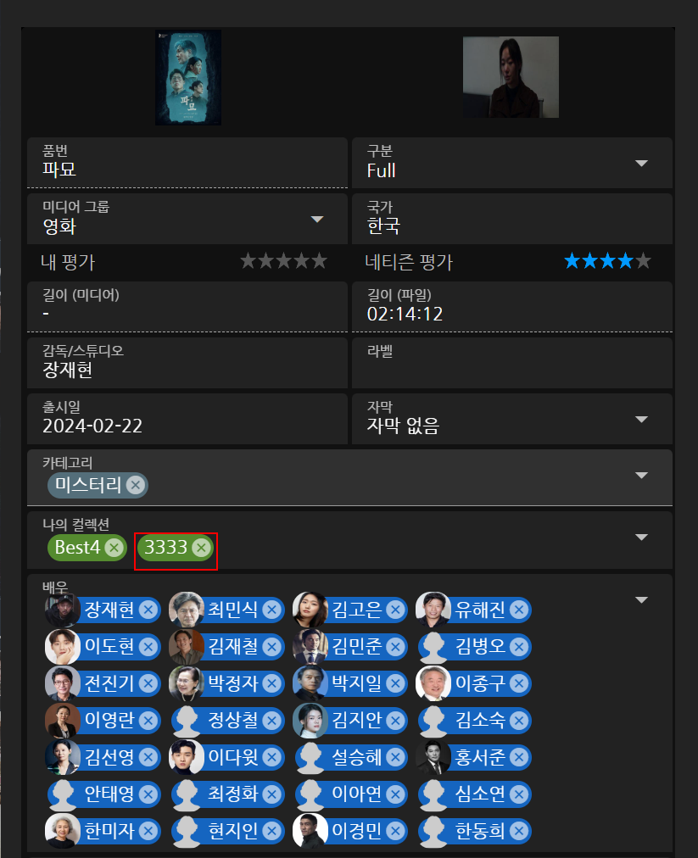Remove the 3333 collection chip
698x858 pixels.
coord(202,547)
